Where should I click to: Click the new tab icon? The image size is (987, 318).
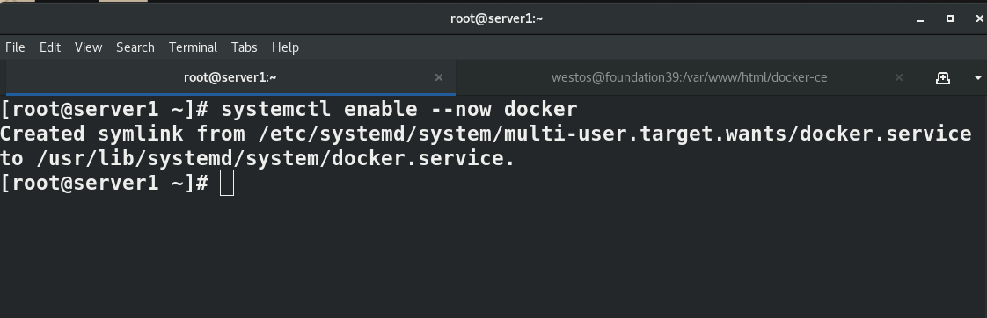[x=942, y=77]
